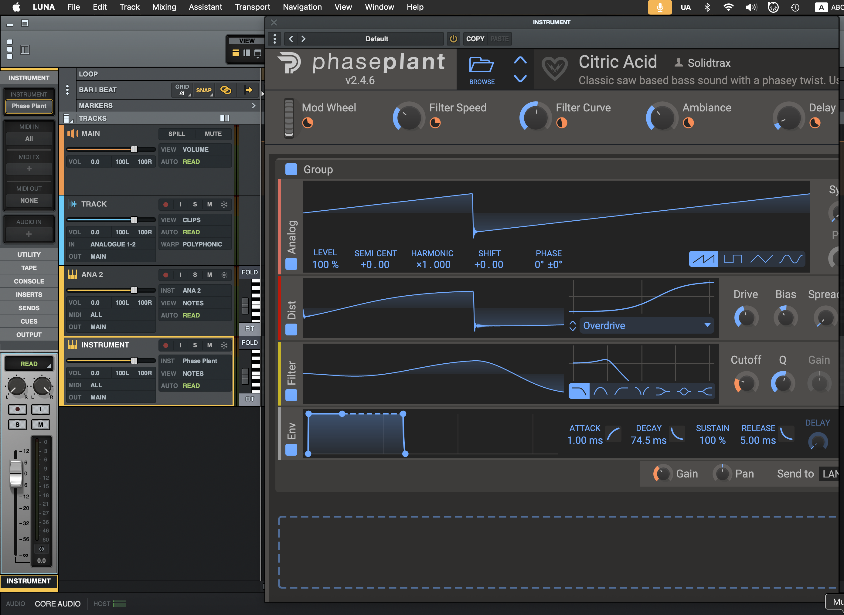Disable the Dist module enable square
Viewport: 844px width, 615px height.
(x=291, y=329)
